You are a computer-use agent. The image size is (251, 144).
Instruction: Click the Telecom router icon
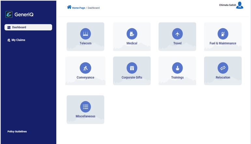[x=85, y=34]
